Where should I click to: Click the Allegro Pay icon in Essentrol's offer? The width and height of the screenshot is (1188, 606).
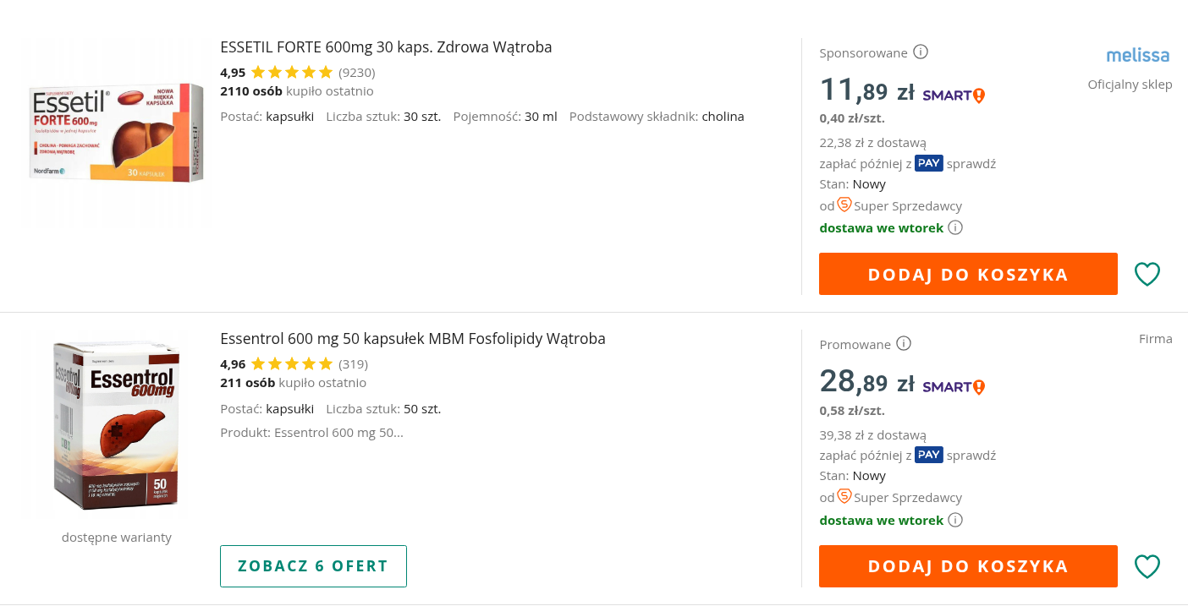[928, 455]
